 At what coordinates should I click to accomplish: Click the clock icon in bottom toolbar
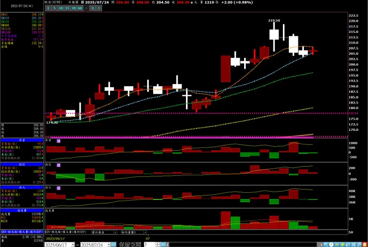click(331, 245)
